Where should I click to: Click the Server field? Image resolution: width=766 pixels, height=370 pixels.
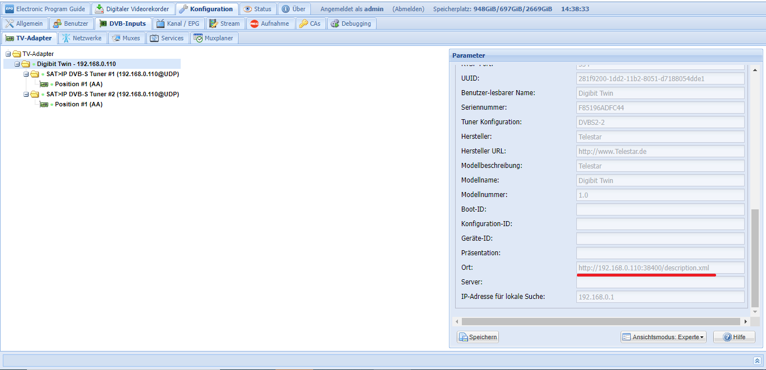[x=660, y=282]
